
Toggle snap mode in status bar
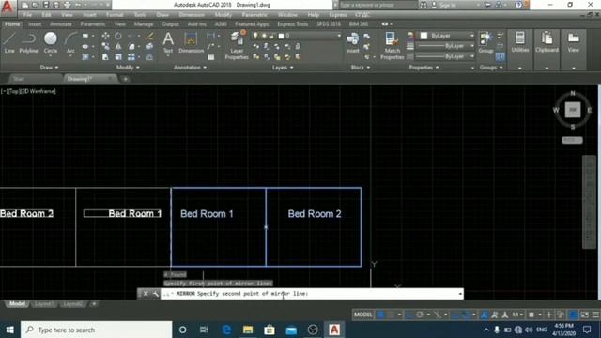(391, 315)
